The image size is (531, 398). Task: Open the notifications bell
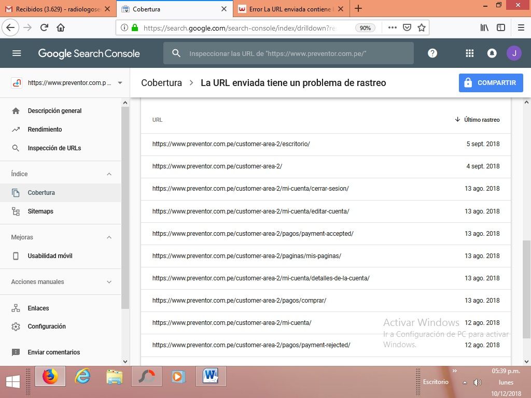pyautogui.click(x=492, y=53)
